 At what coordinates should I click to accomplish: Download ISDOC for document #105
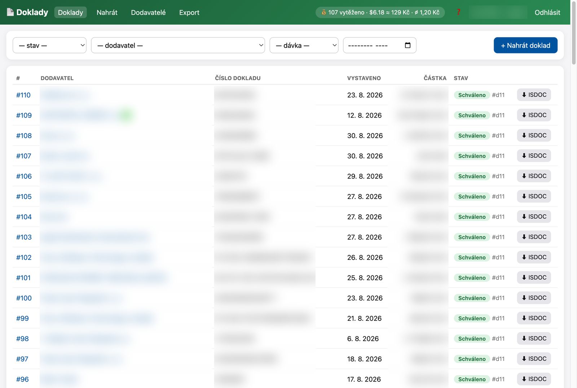[x=534, y=196]
